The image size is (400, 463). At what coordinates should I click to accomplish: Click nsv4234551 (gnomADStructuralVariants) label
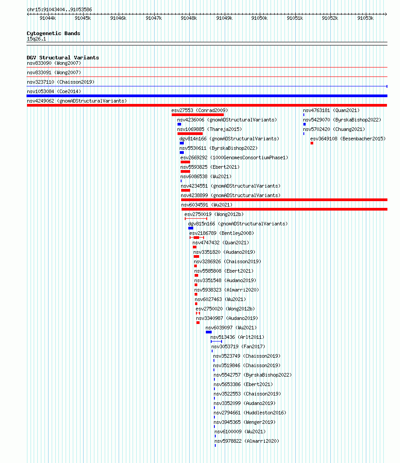[x=231, y=186]
